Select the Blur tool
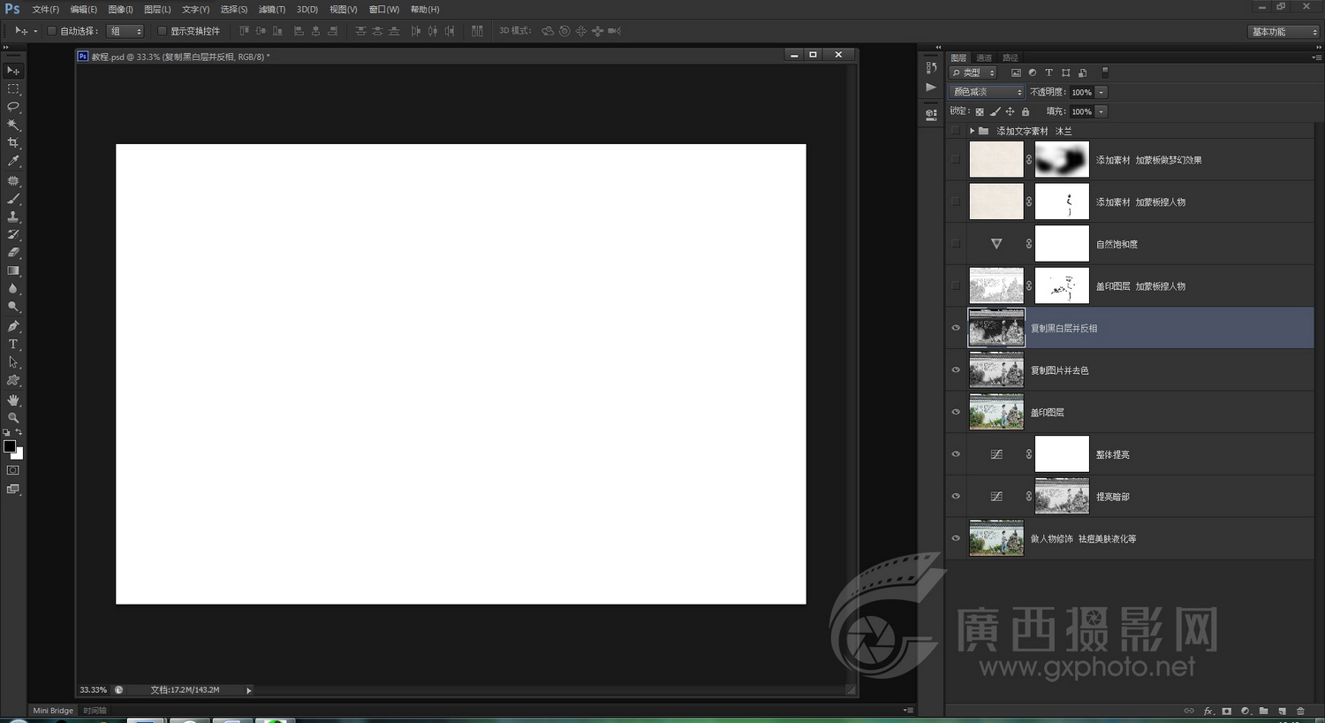The width and height of the screenshot is (1325, 723). pos(13,289)
